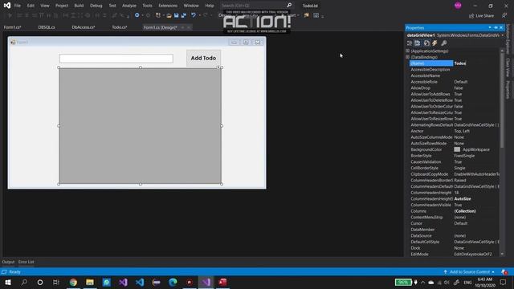Open the Properties window position dropdown arrow

(490, 28)
